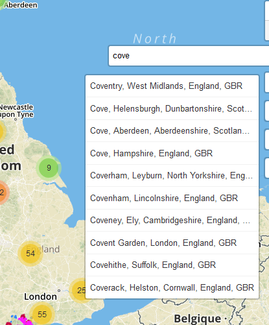Click the London city label on map
The width and height of the screenshot is (269, 325).
(40, 296)
